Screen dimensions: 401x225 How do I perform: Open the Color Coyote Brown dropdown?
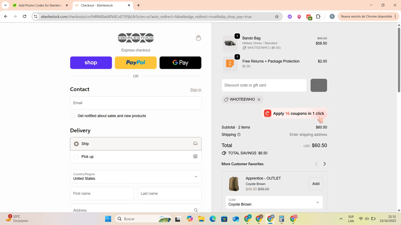[x=274, y=202]
